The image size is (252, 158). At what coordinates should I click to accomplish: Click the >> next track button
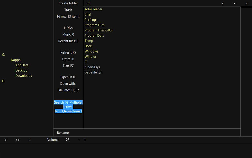coord(18,140)
